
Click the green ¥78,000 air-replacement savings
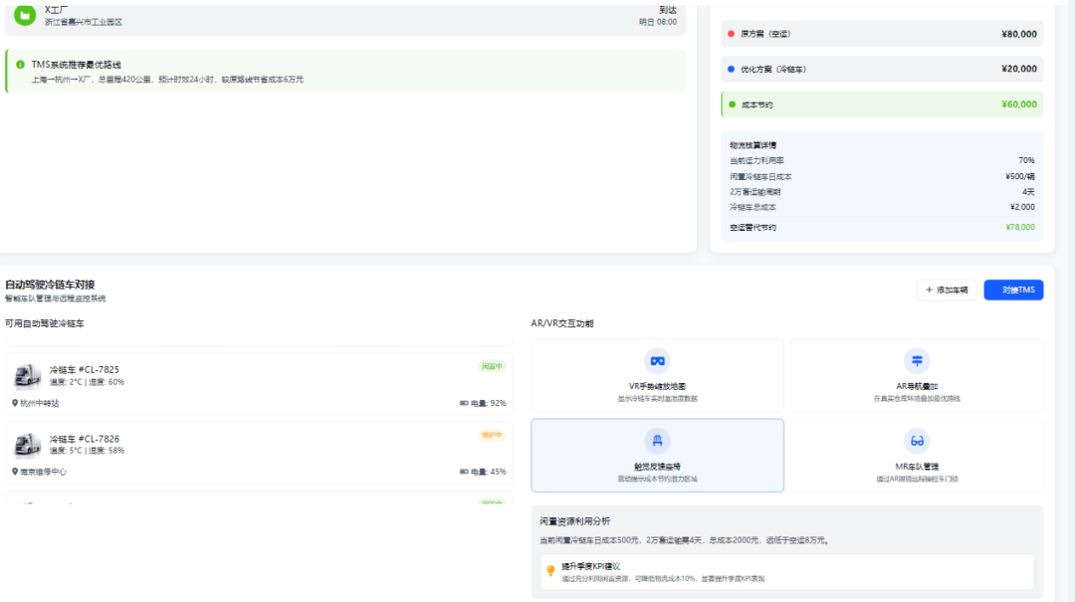click(1020, 227)
